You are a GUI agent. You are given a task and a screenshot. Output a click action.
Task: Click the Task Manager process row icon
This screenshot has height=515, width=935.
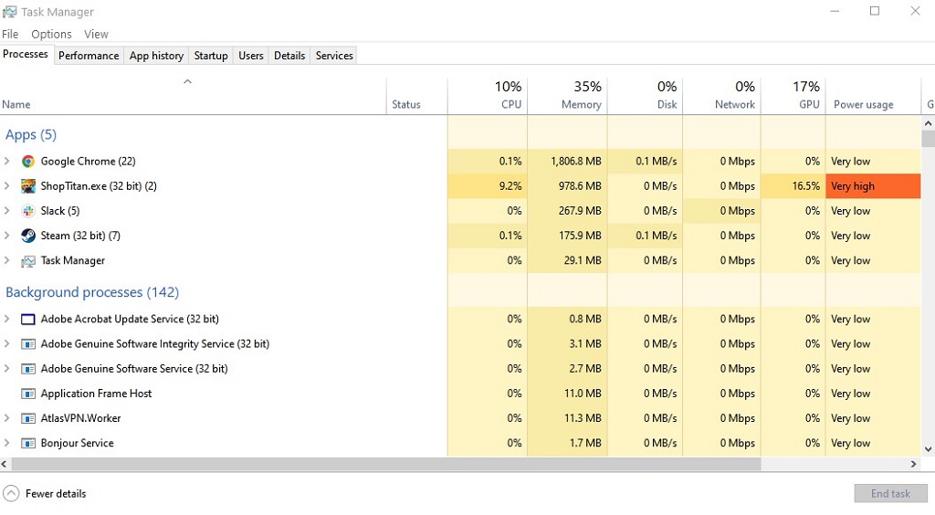click(x=28, y=260)
